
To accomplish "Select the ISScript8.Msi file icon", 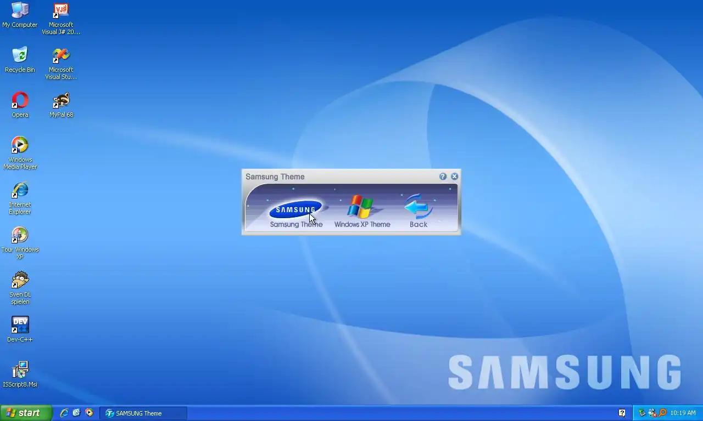I will tap(20, 375).
